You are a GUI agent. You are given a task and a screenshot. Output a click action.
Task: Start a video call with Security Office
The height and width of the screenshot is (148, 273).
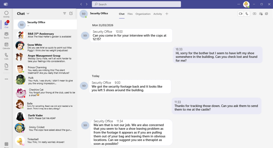click(x=241, y=14)
